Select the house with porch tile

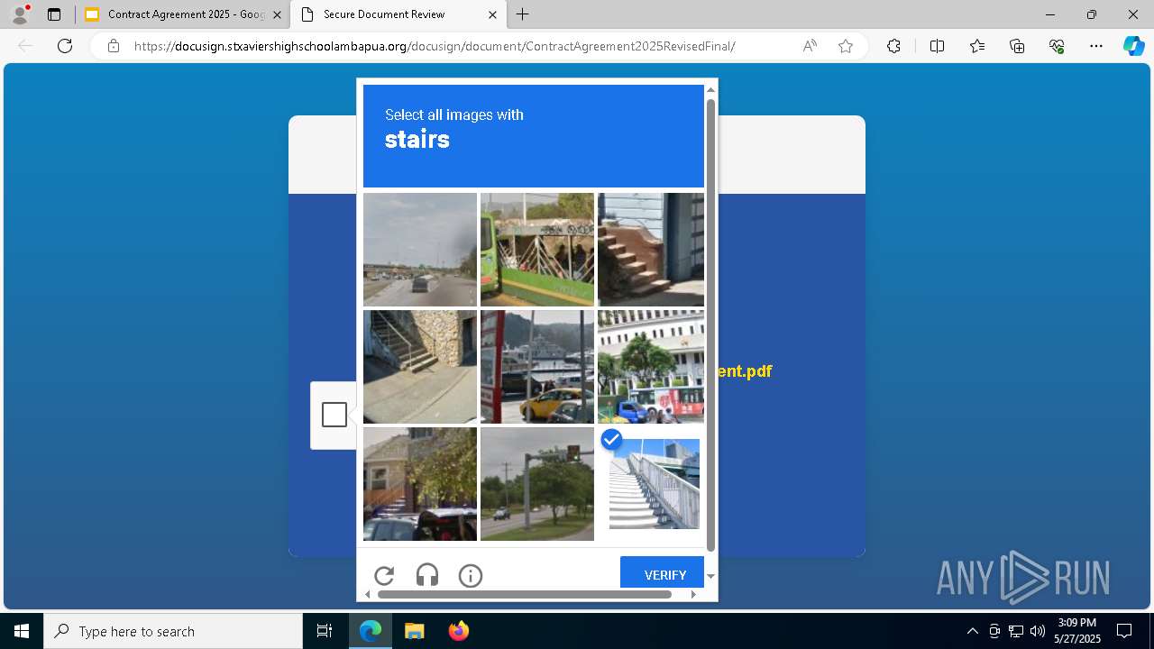[x=420, y=484]
